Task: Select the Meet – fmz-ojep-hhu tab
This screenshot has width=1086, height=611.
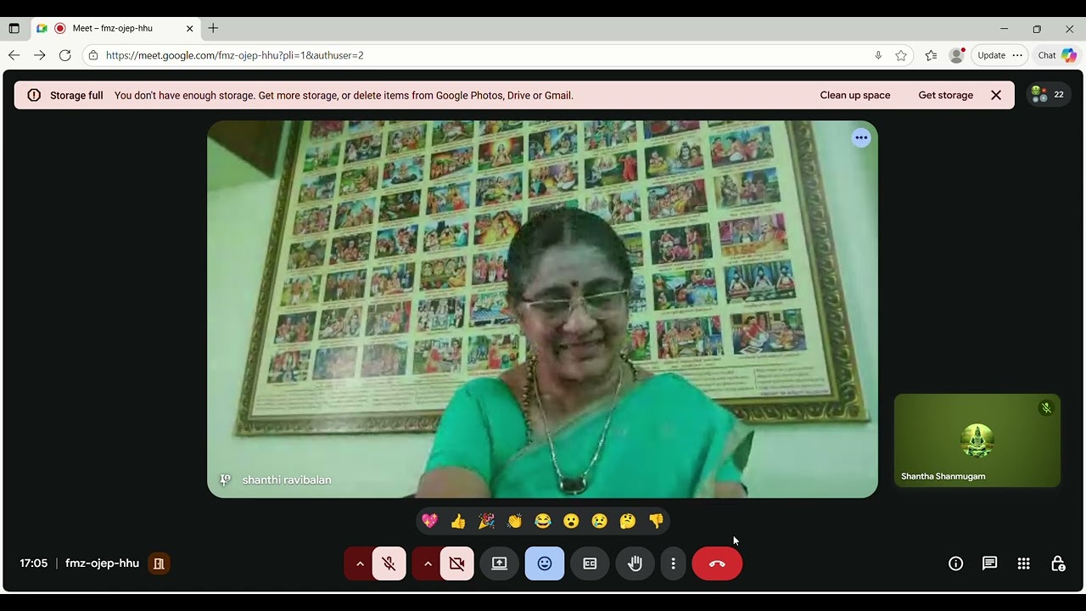Action: (x=117, y=28)
